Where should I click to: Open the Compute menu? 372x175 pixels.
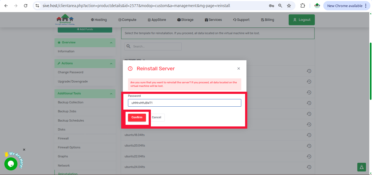click(x=127, y=20)
